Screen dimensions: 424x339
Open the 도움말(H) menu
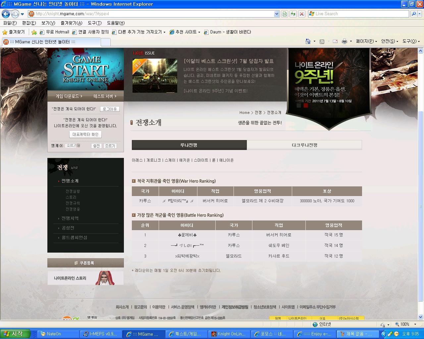click(x=116, y=23)
